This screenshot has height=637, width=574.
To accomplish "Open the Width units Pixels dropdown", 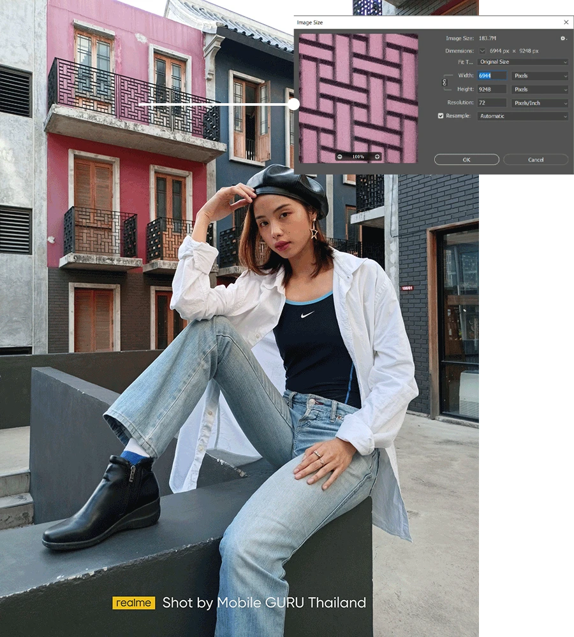I will tap(540, 76).
